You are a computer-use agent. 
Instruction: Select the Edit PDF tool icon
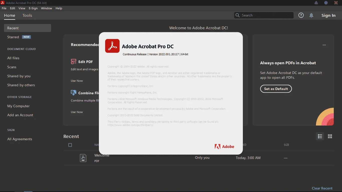[x=74, y=61]
